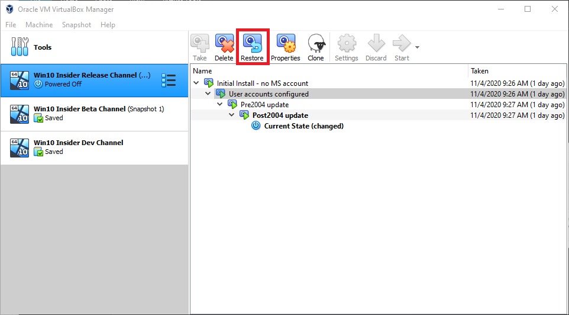Image resolution: width=569 pixels, height=315 pixels.
Task: Collapse the User accounts configured node
Action: 208,94
